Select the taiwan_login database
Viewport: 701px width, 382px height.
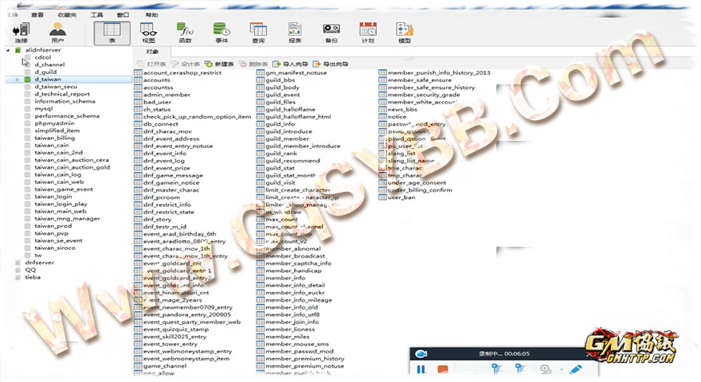[x=53, y=197]
